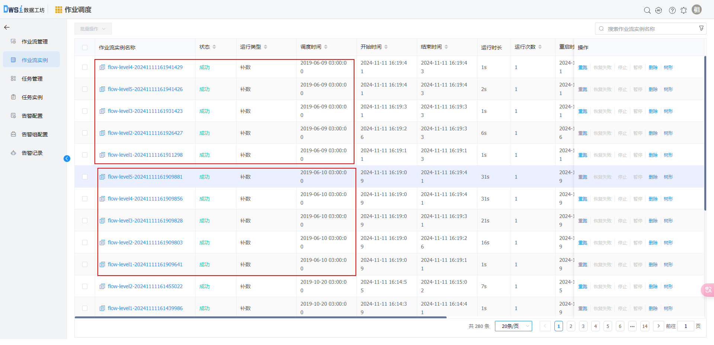Toggle the select-all checkbox in table header

click(85, 48)
